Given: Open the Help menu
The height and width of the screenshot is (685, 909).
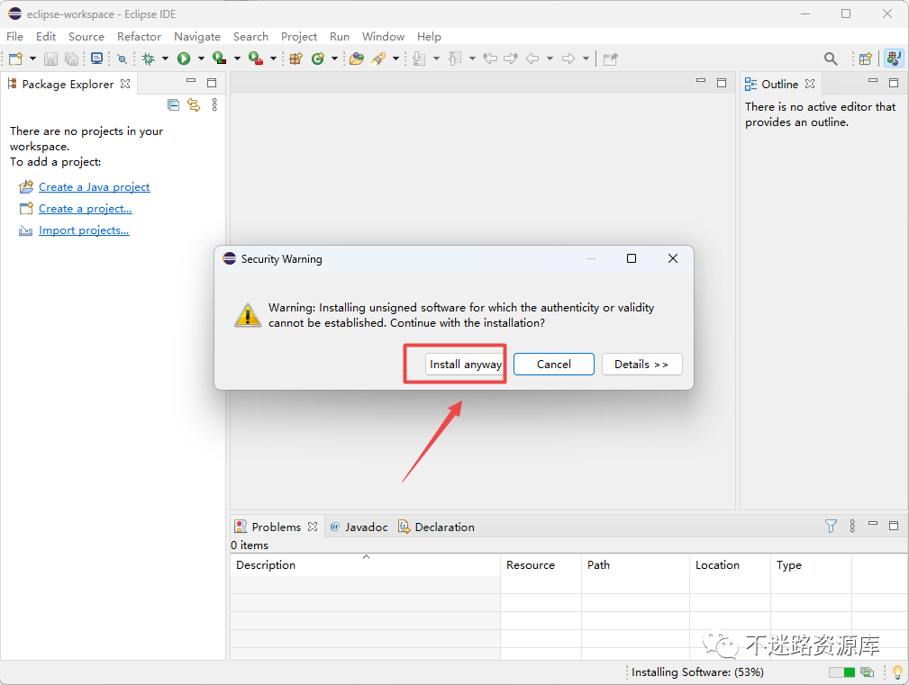Looking at the screenshot, I should (x=429, y=37).
